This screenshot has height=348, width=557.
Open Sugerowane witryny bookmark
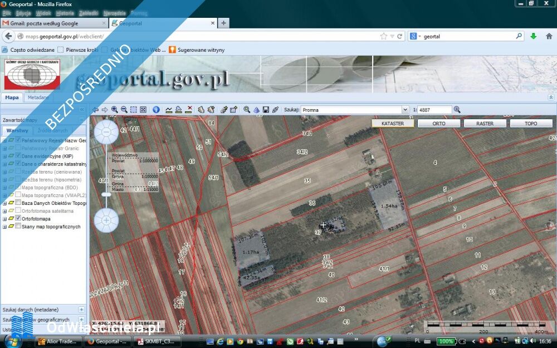197,50
